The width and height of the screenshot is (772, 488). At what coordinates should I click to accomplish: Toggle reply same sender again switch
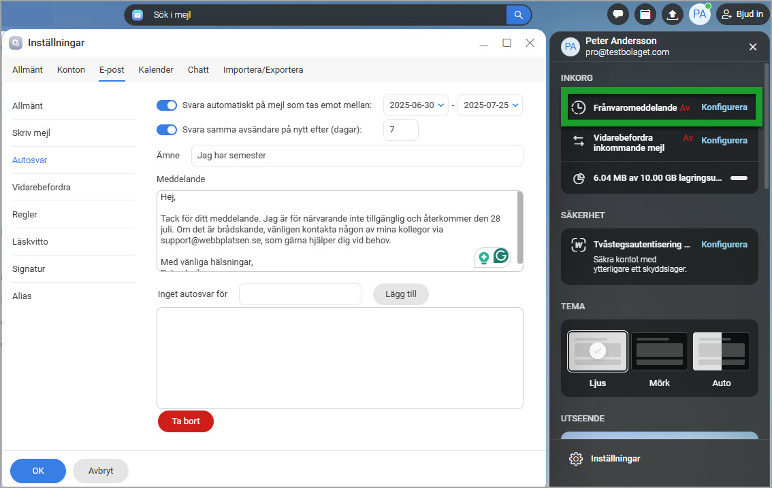[x=166, y=130]
